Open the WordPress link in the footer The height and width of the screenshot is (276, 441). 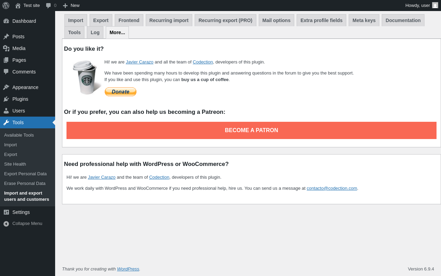[x=128, y=269]
